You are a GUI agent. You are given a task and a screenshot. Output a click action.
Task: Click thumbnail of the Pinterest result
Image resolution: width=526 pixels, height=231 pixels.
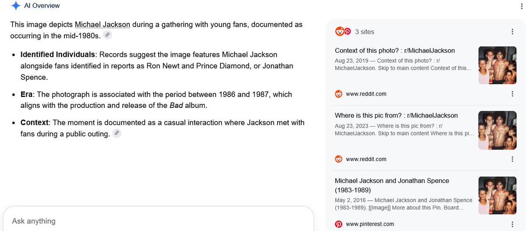498,195
